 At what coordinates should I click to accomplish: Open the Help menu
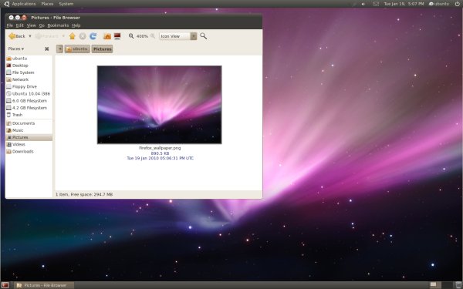point(76,25)
